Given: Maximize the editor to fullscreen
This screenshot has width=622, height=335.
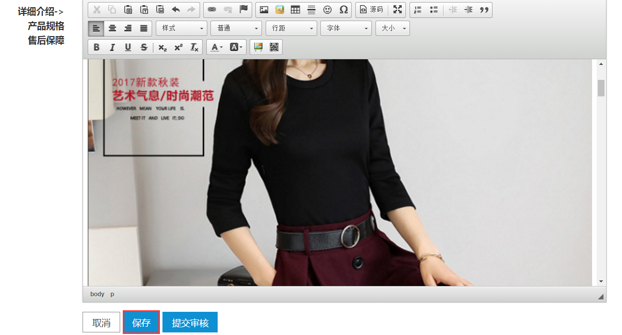Looking at the screenshot, I should click(x=397, y=10).
